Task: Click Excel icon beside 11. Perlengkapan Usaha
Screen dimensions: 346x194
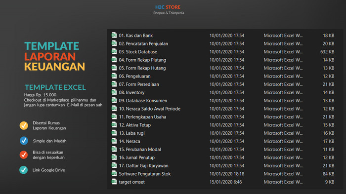Action: [x=114, y=117]
